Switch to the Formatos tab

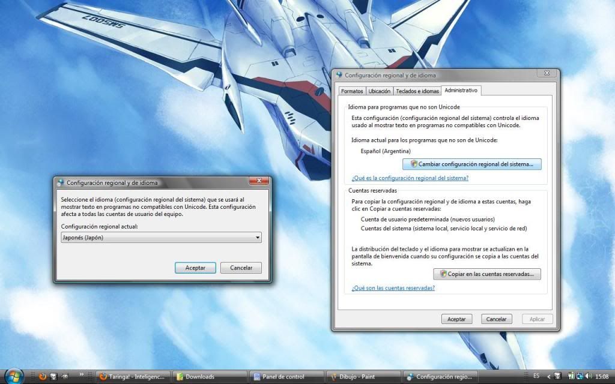tap(352, 91)
